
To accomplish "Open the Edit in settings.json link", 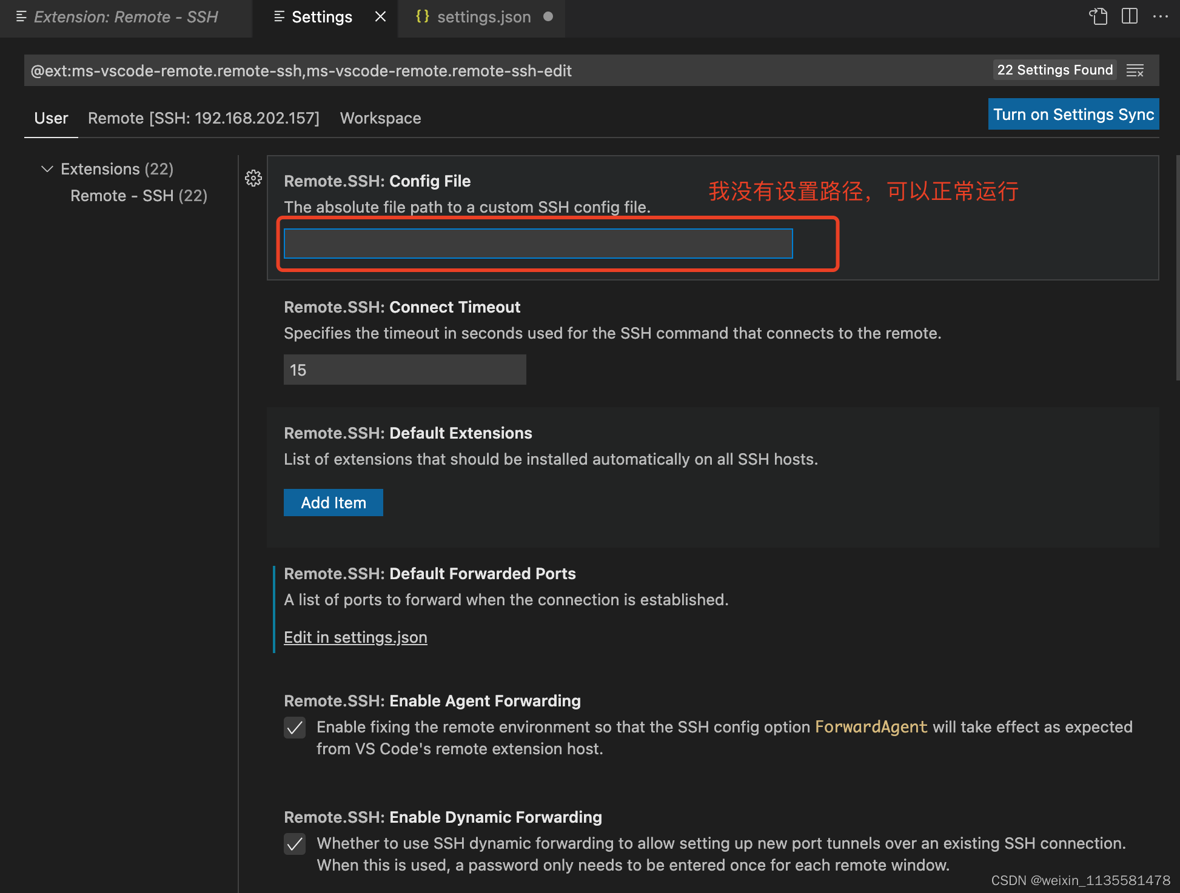I will pos(355,637).
